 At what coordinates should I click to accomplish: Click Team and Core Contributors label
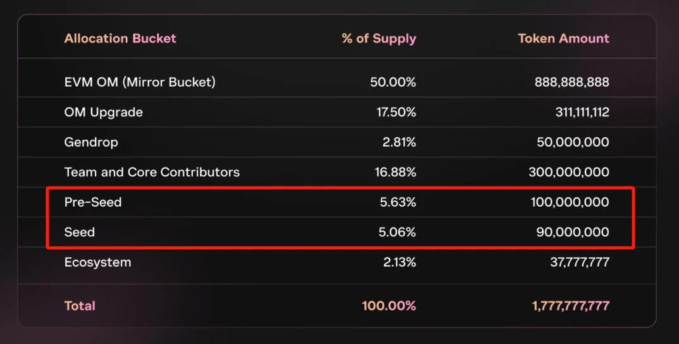click(152, 172)
